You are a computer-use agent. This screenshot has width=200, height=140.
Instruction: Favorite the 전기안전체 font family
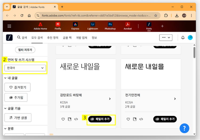point(128,119)
